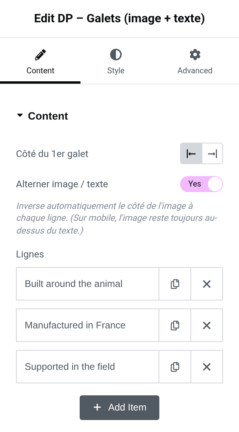Collapse the Content section arrow
The height and width of the screenshot is (432, 239).
pos(20,116)
